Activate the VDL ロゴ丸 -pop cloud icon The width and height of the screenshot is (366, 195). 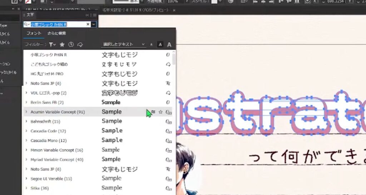click(168, 93)
